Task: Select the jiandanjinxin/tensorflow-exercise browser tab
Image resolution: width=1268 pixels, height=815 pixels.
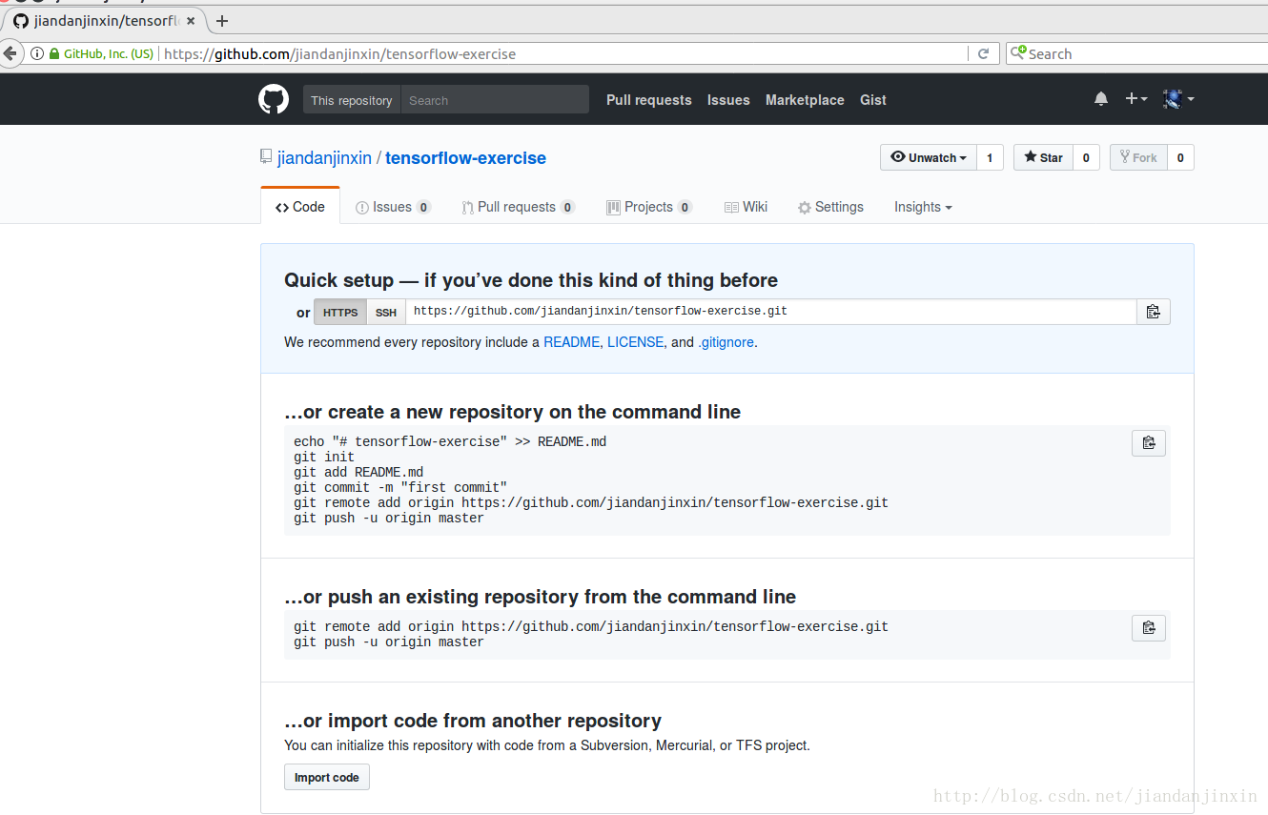Action: (x=105, y=21)
